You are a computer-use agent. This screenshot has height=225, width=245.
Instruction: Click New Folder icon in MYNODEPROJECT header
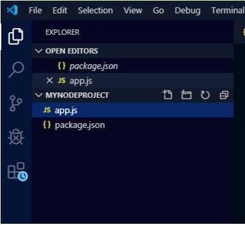point(186,95)
